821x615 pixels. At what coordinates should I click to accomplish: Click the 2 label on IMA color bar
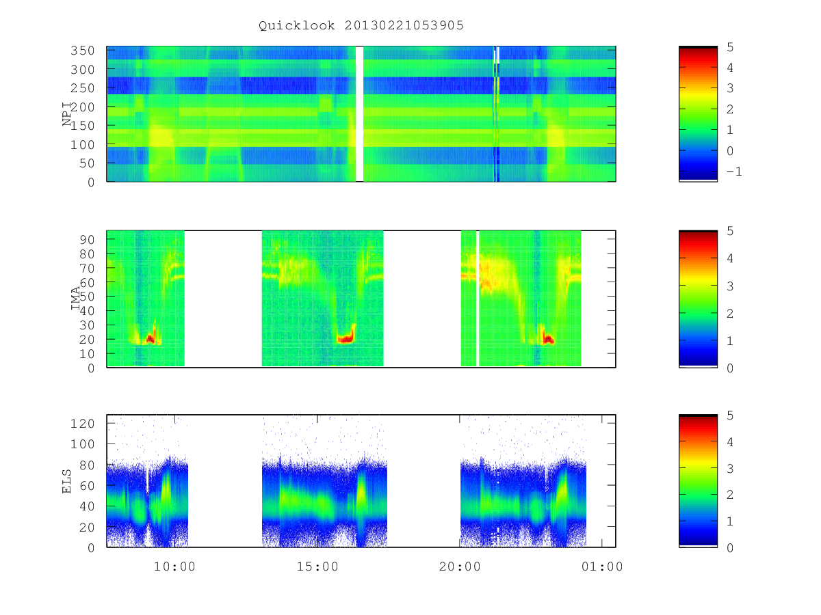(x=729, y=313)
